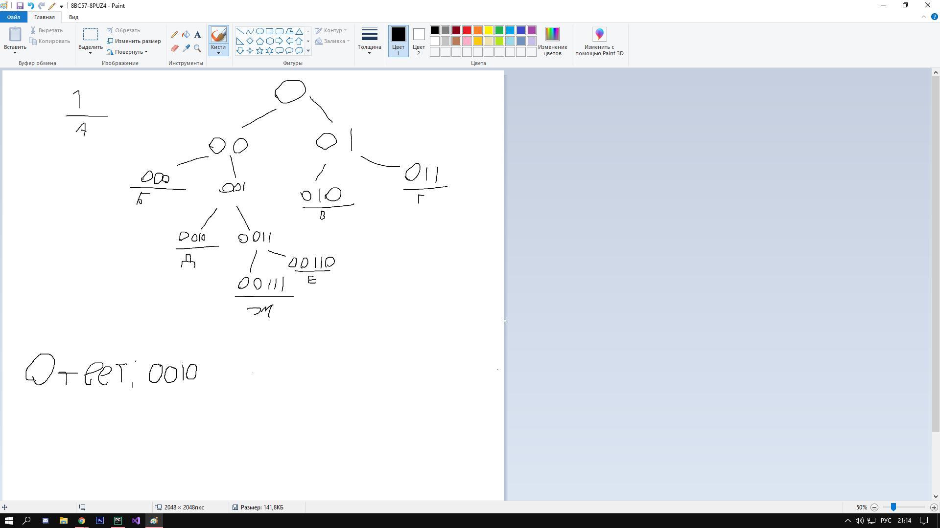
Task: Activate the Цвет 1 color slot
Action: (x=398, y=41)
